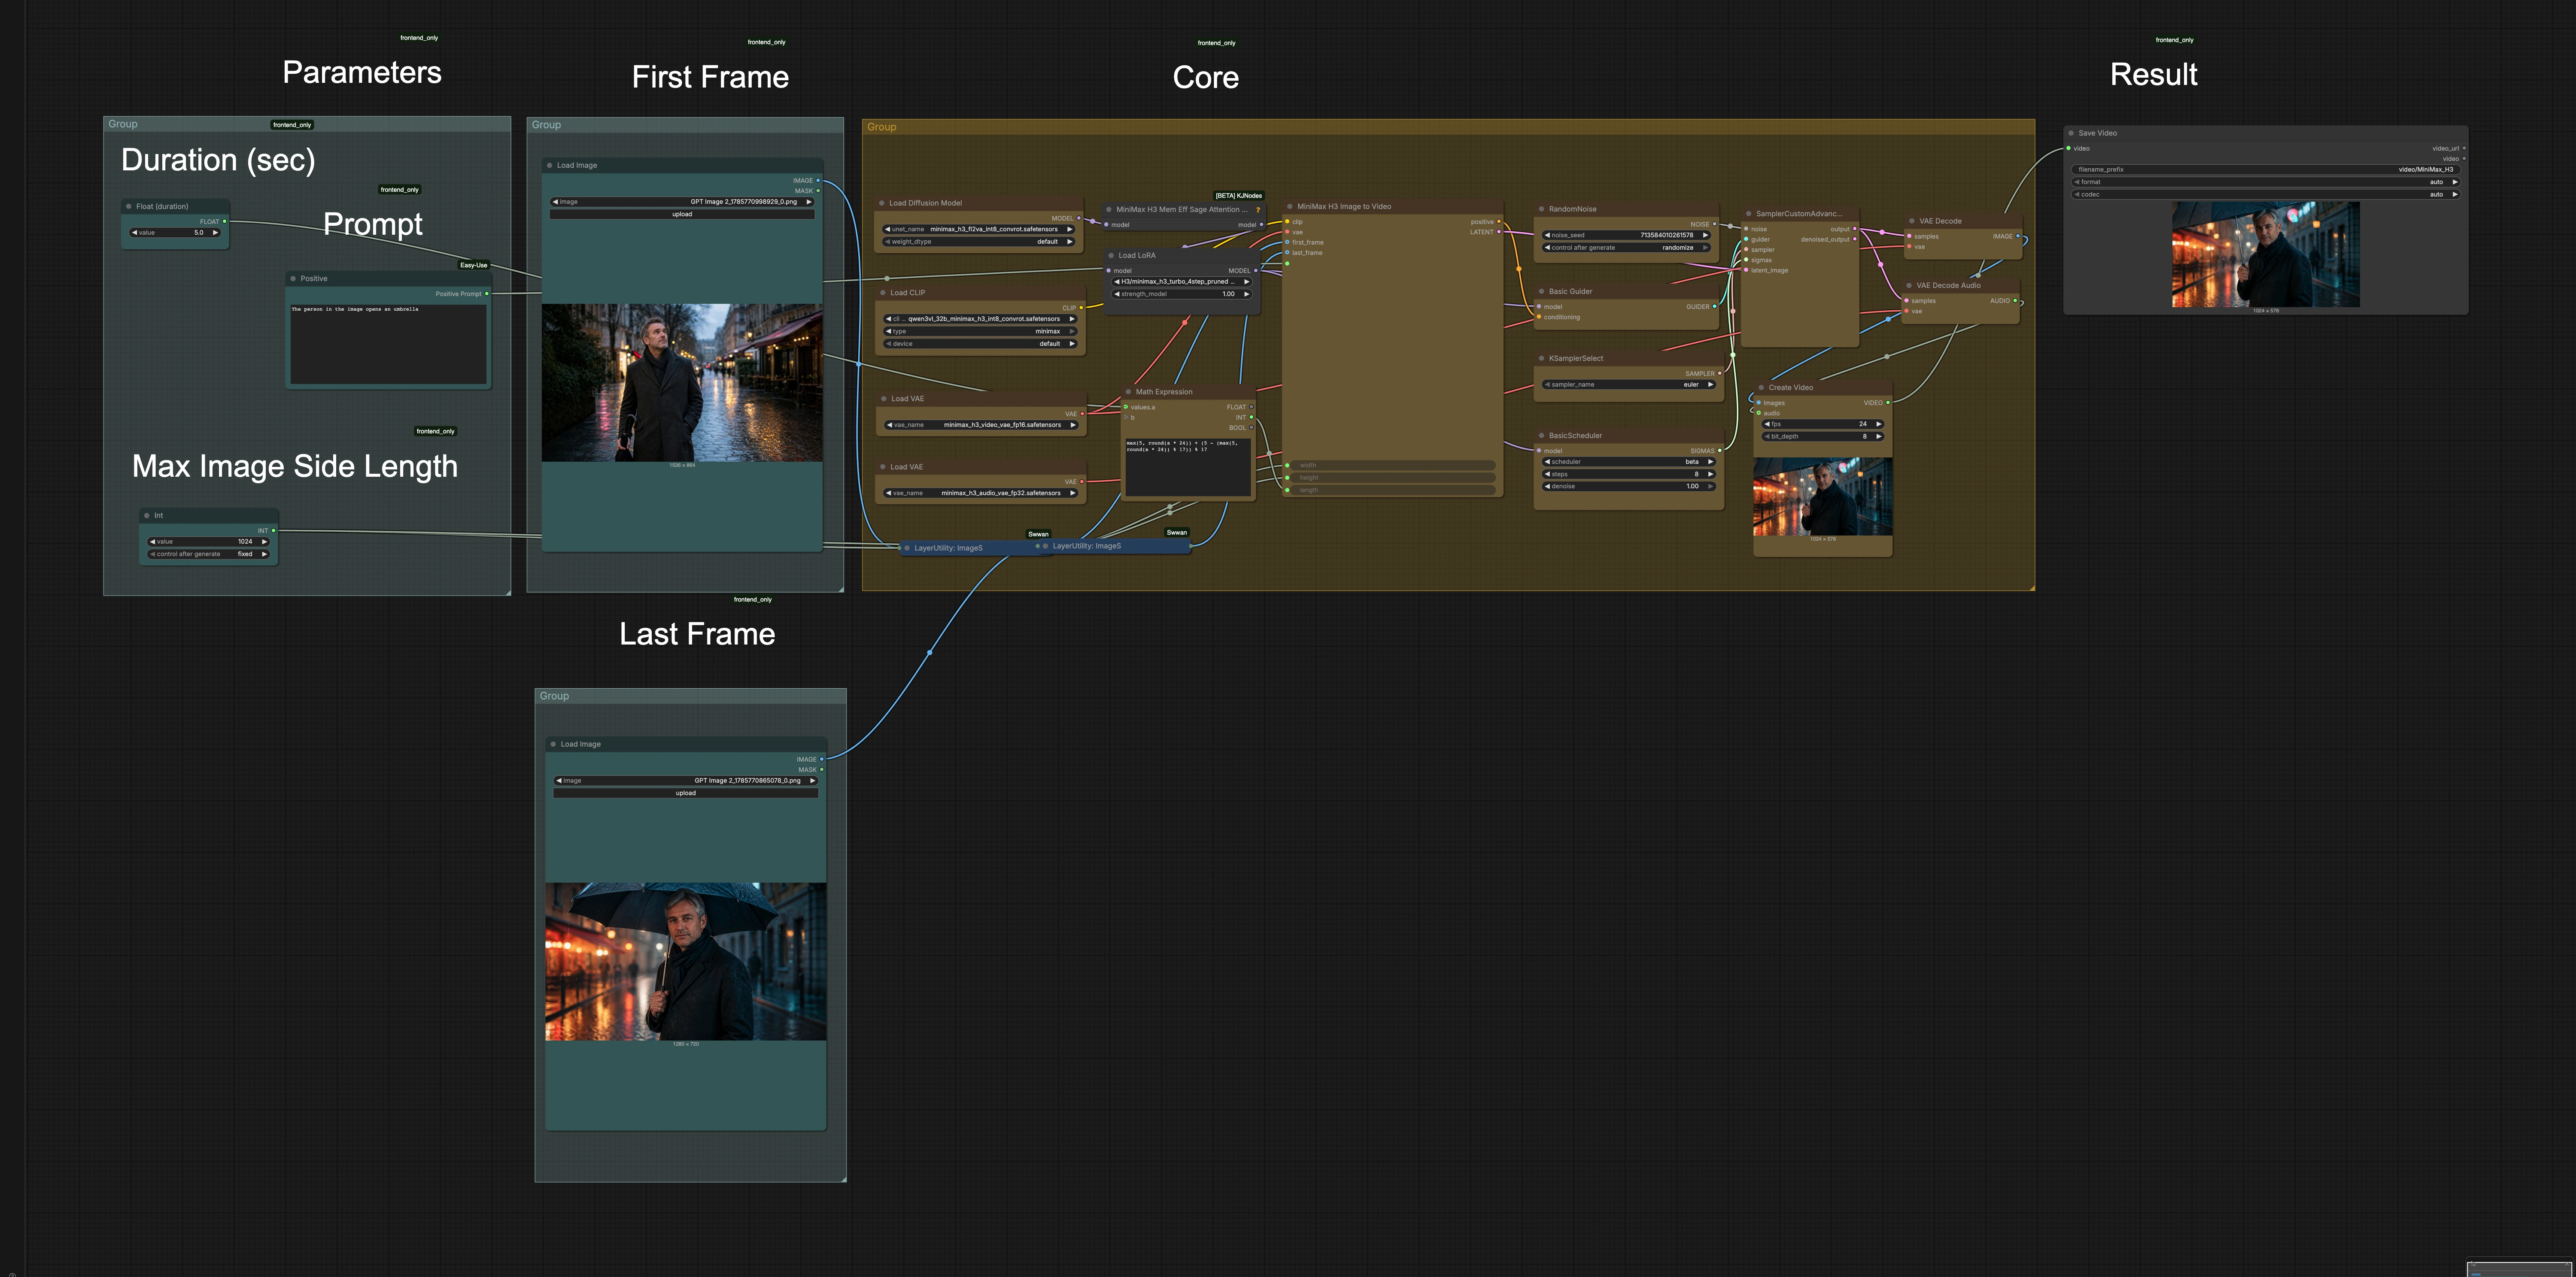
Task: Collapse the Save Video node via its dot
Action: point(2071,133)
